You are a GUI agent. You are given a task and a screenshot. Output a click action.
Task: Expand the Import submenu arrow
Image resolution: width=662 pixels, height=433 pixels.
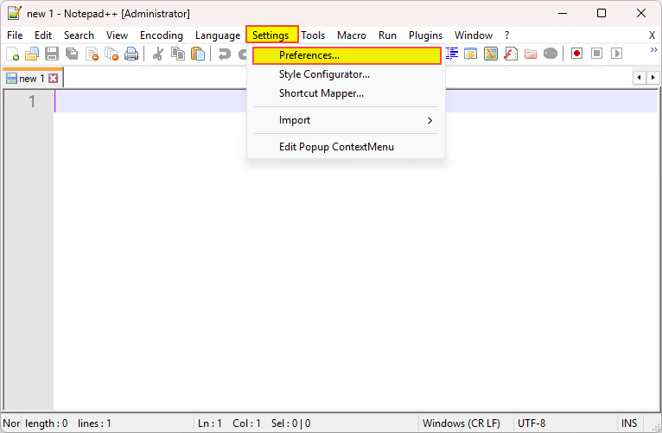coord(430,120)
